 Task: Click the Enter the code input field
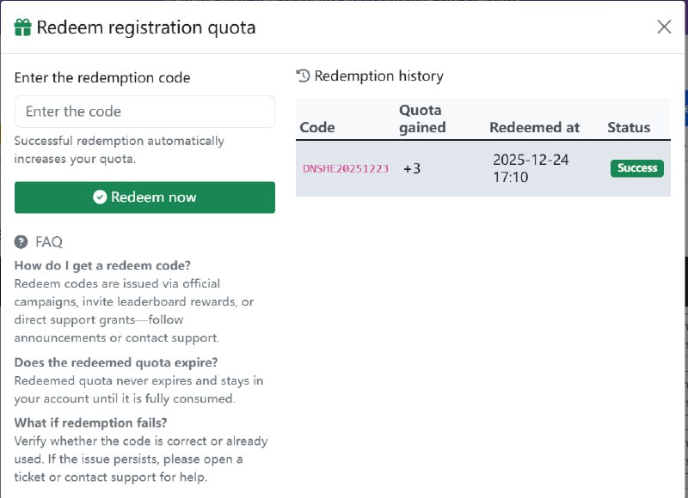(x=144, y=111)
